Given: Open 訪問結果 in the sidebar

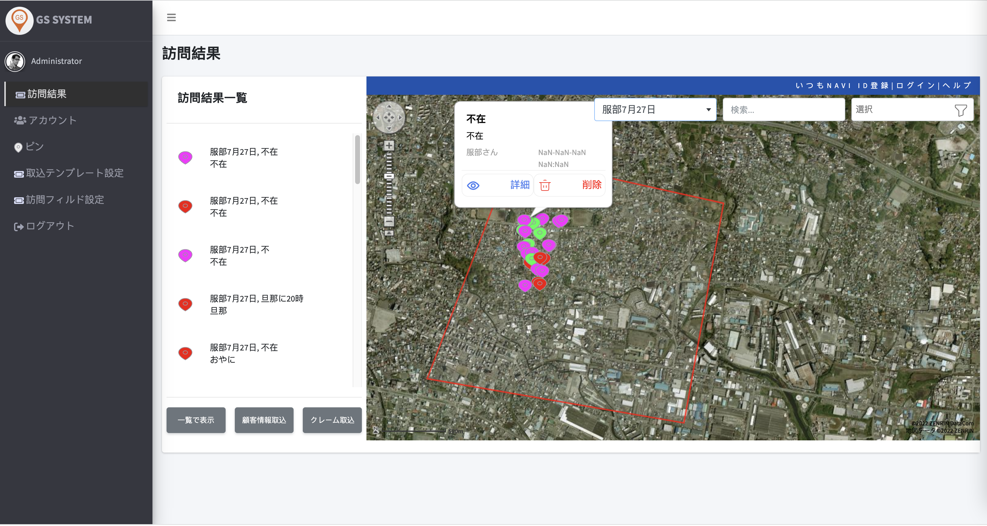Looking at the screenshot, I should pos(76,94).
